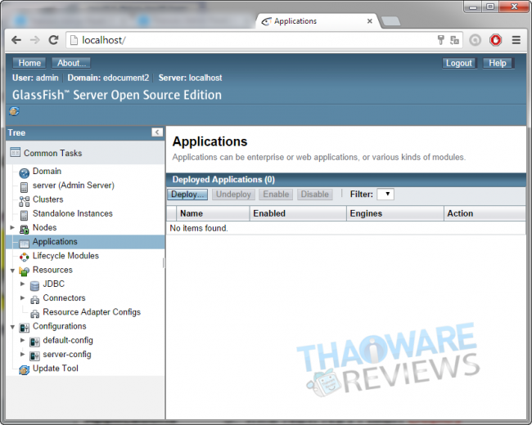Collapse the Configurations tree node
Image resolution: width=532 pixels, height=425 pixels.
12,327
